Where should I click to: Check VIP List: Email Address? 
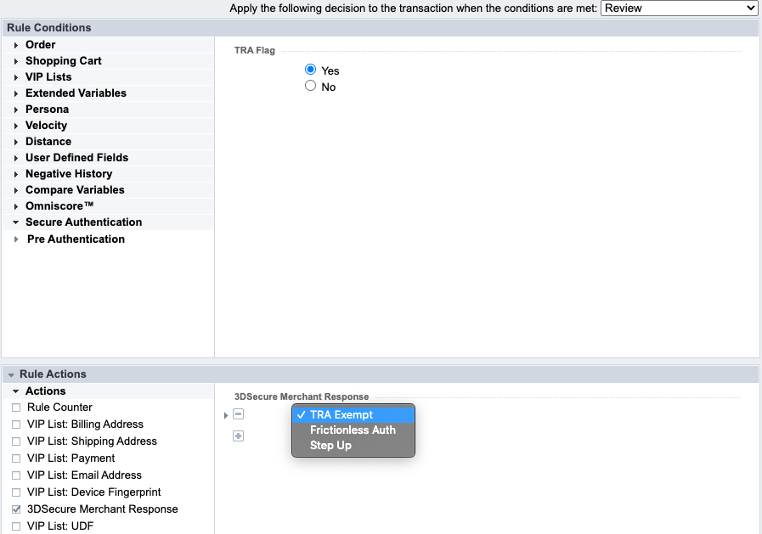16,475
